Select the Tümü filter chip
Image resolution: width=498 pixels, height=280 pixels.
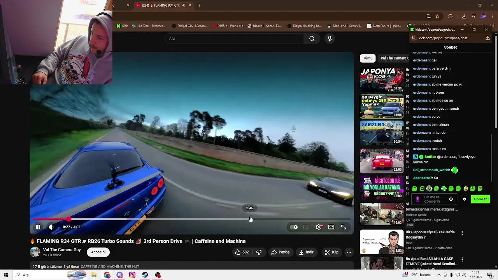(x=368, y=58)
